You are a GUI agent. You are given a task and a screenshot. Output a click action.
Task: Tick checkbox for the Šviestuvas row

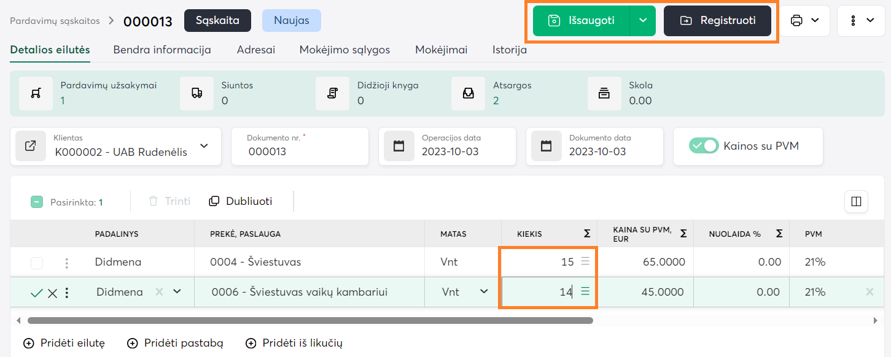click(37, 263)
